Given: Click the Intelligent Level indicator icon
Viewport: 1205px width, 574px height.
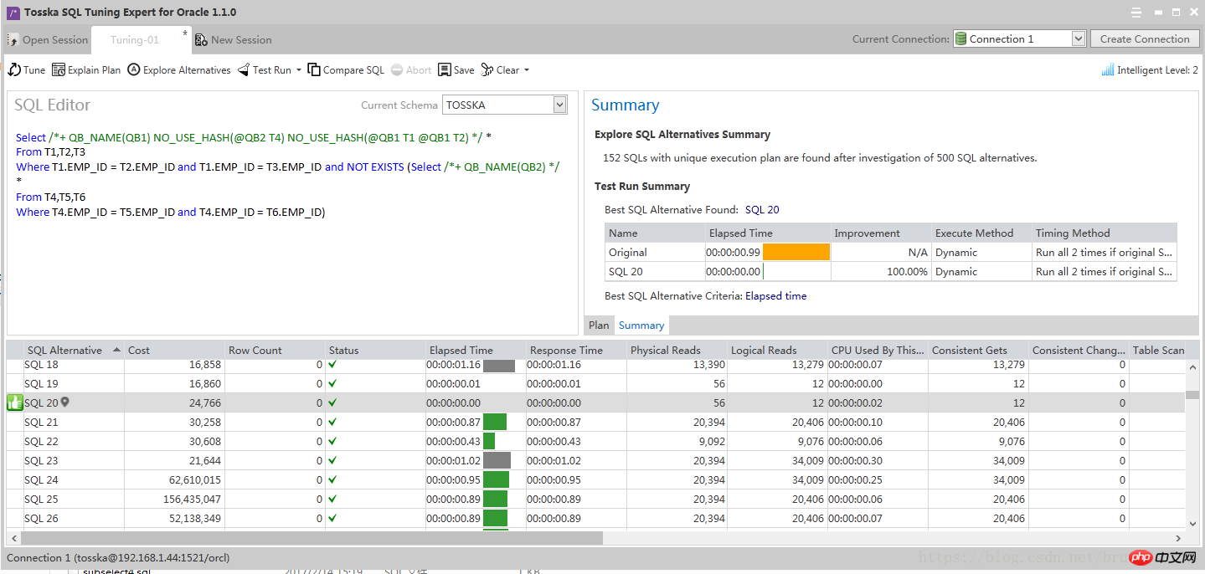Looking at the screenshot, I should 1107,70.
